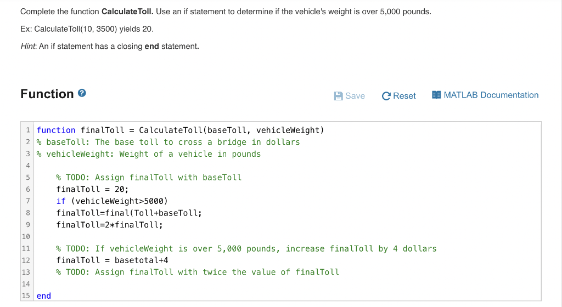Click the line 'finalToll = 20;'
This screenshot has width=562, height=307.
92,189
